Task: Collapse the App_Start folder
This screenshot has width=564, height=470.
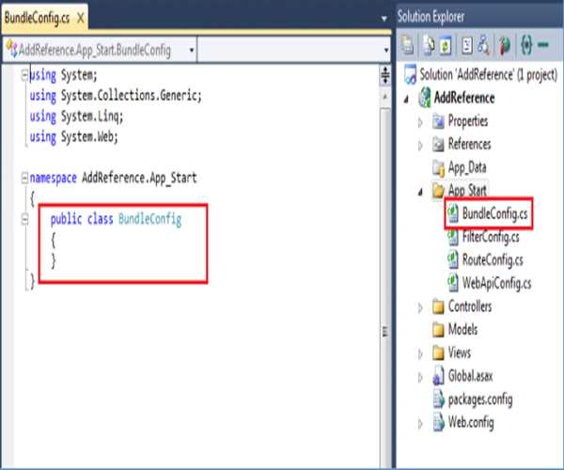Action: pyautogui.click(x=419, y=191)
